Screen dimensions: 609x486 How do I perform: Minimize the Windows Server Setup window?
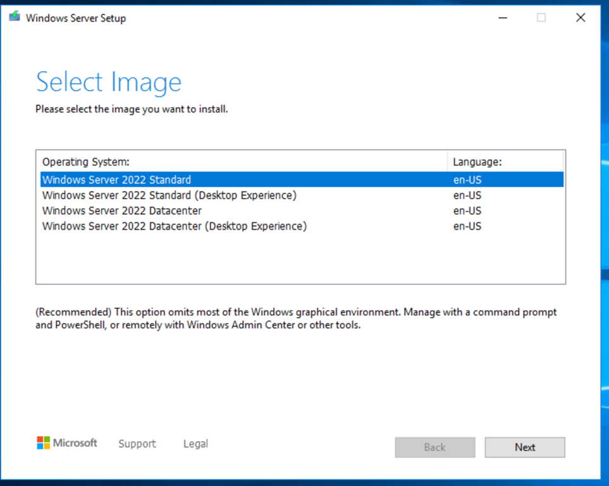[x=502, y=17]
